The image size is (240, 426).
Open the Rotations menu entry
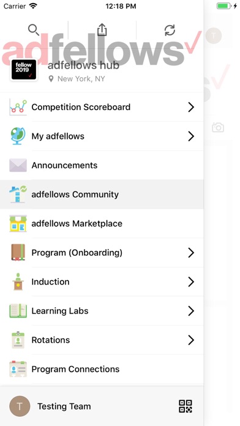tap(102, 340)
